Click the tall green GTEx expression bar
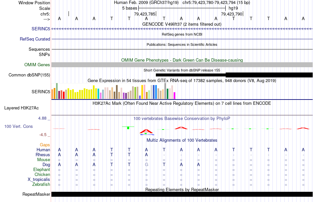 57,91
